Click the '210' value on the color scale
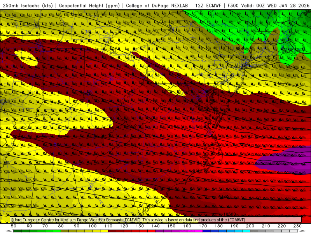 pos(266,226)
